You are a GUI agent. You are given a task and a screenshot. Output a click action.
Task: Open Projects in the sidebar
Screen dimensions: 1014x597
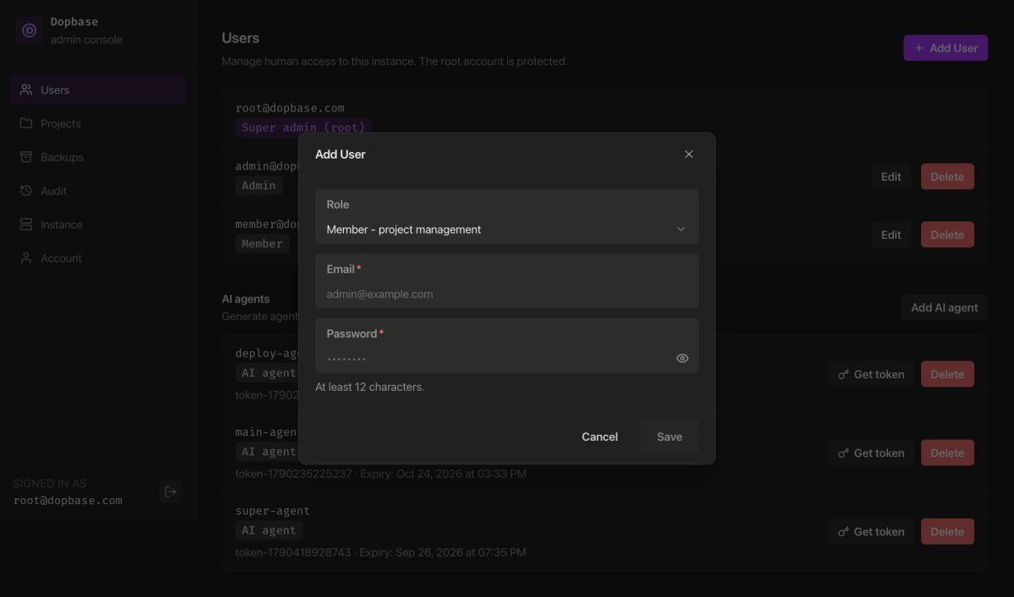pyautogui.click(x=98, y=123)
